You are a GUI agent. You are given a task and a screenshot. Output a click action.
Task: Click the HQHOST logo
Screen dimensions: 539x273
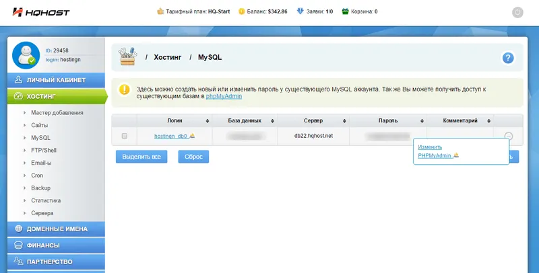pos(41,12)
